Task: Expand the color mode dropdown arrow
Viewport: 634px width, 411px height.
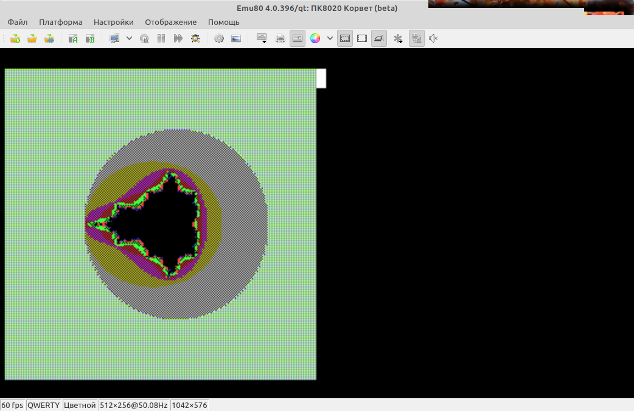Action: [x=330, y=38]
